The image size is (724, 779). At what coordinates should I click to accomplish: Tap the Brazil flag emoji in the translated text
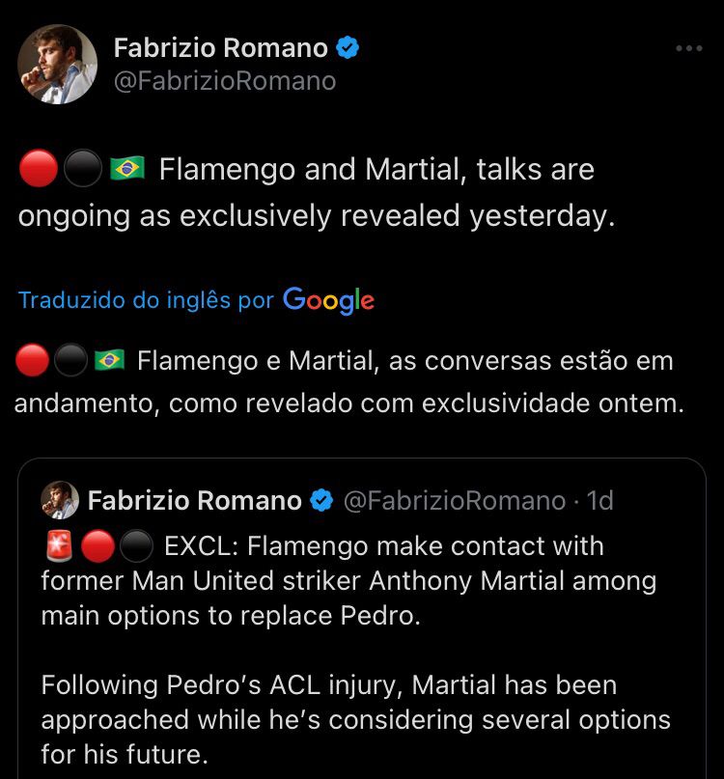click(109, 361)
